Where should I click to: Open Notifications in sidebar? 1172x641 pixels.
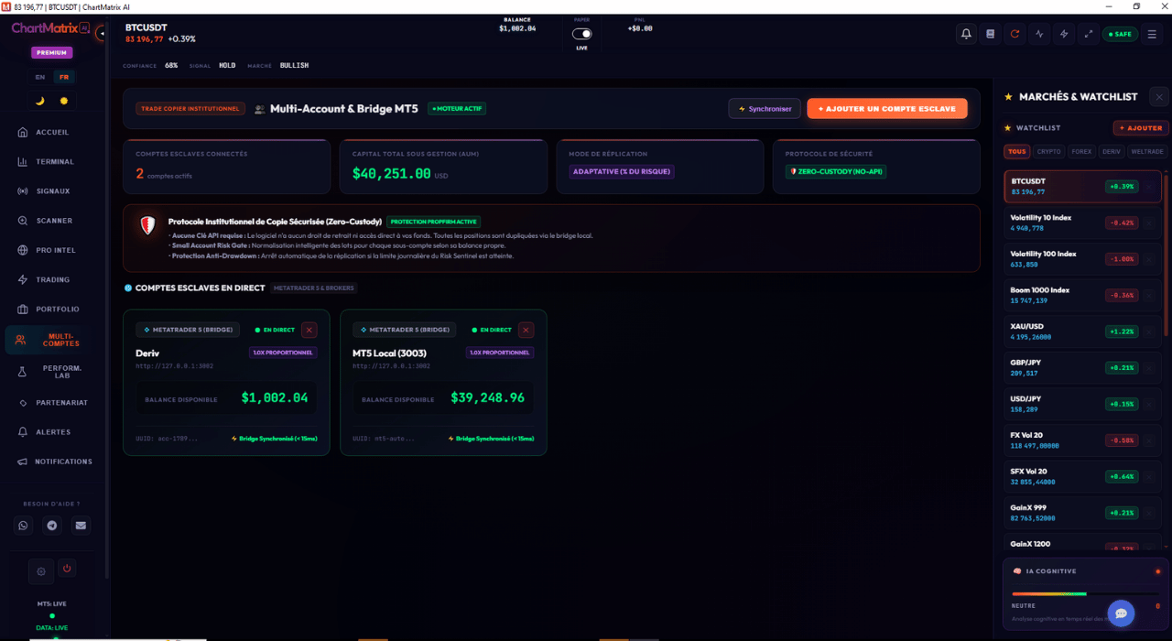[x=52, y=462]
